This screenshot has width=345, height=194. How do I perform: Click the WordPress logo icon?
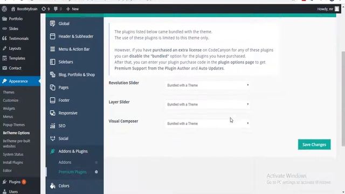(4, 9)
